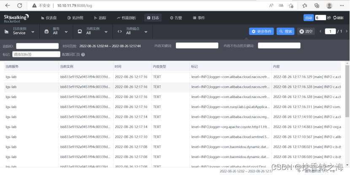Expand the 服务 All dropdown
The image size is (350, 175).
[56, 32]
